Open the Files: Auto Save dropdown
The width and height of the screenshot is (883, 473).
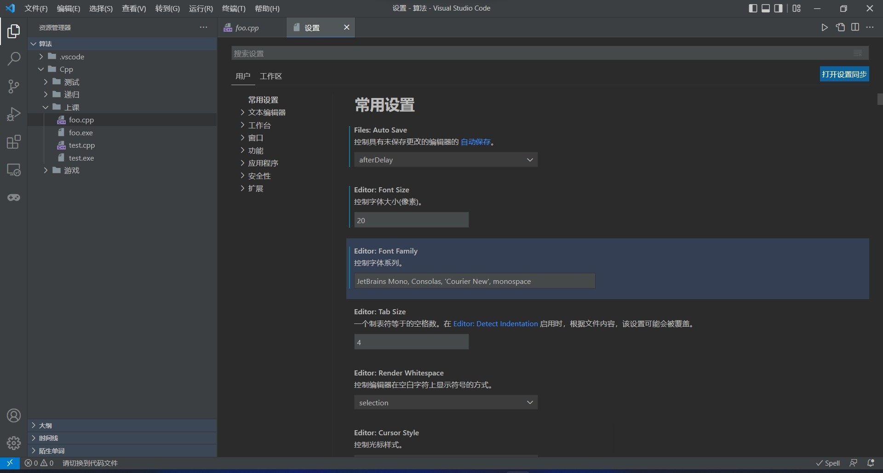445,160
